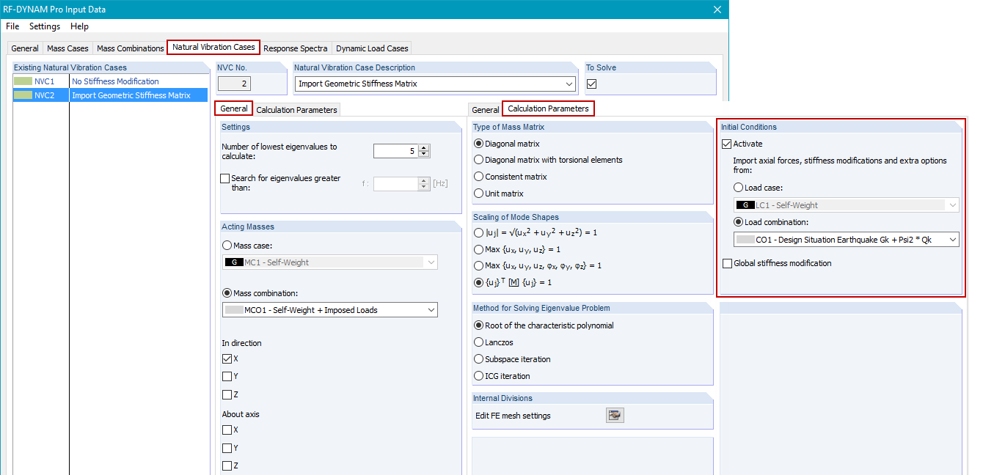
Task: Increase number of lowest eigenvalues with stepper
Action: coord(423,147)
